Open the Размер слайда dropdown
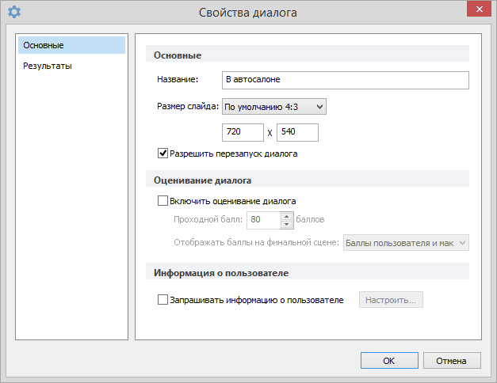This screenshot has height=383, width=497. click(273, 107)
